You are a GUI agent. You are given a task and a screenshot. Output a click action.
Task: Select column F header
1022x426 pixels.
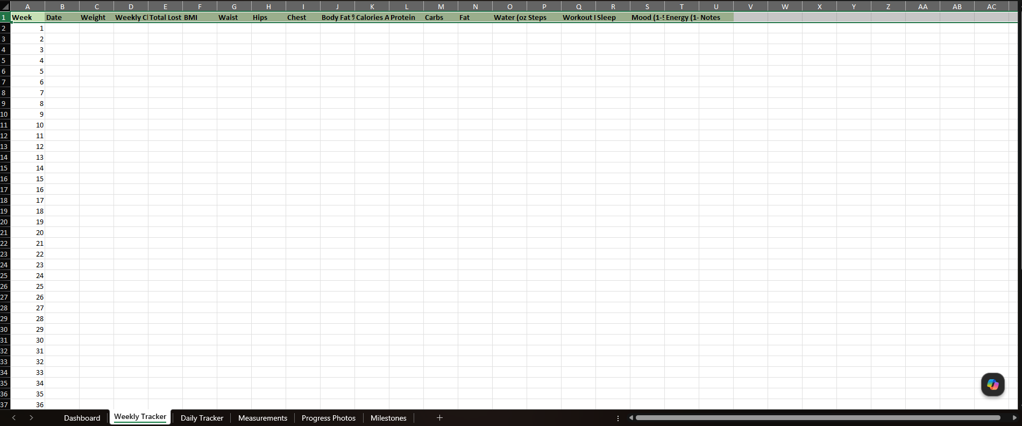coord(200,7)
